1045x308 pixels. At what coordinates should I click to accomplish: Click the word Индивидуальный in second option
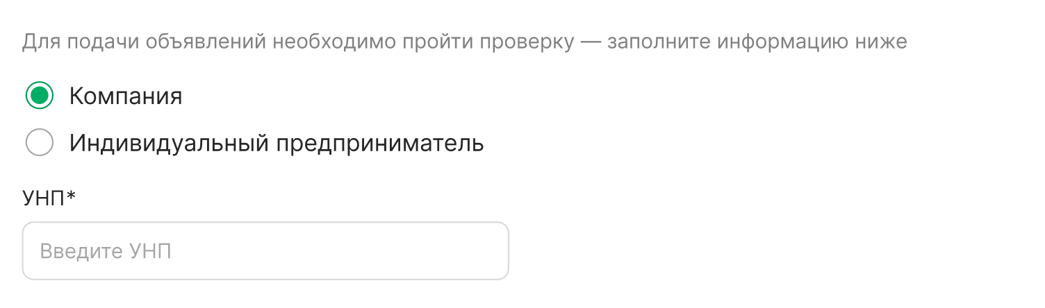pos(169,144)
